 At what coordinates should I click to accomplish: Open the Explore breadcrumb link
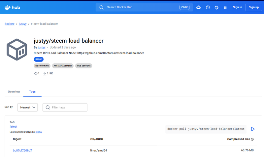[10, 24]
